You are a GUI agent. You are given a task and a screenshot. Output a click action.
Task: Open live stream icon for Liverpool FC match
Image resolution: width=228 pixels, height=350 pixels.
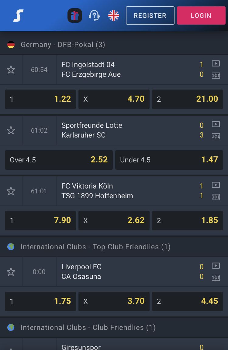point(216,266)
